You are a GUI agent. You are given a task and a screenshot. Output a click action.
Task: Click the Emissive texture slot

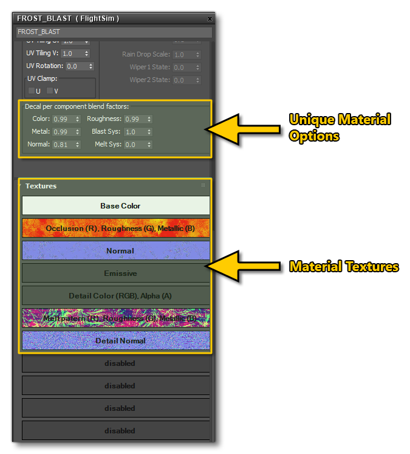click(x=116, y=273)
